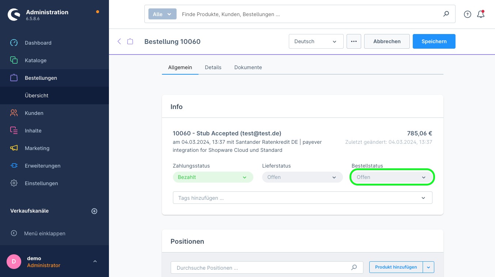
Task: Open Lieferstatus Offen dropdown
Action: (302, 177)
